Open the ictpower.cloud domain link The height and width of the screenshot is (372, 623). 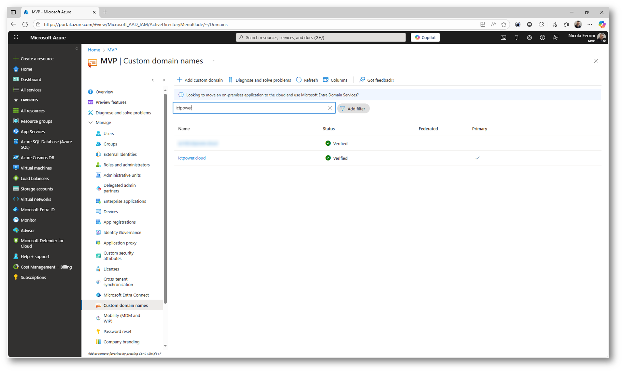(192, 158)
